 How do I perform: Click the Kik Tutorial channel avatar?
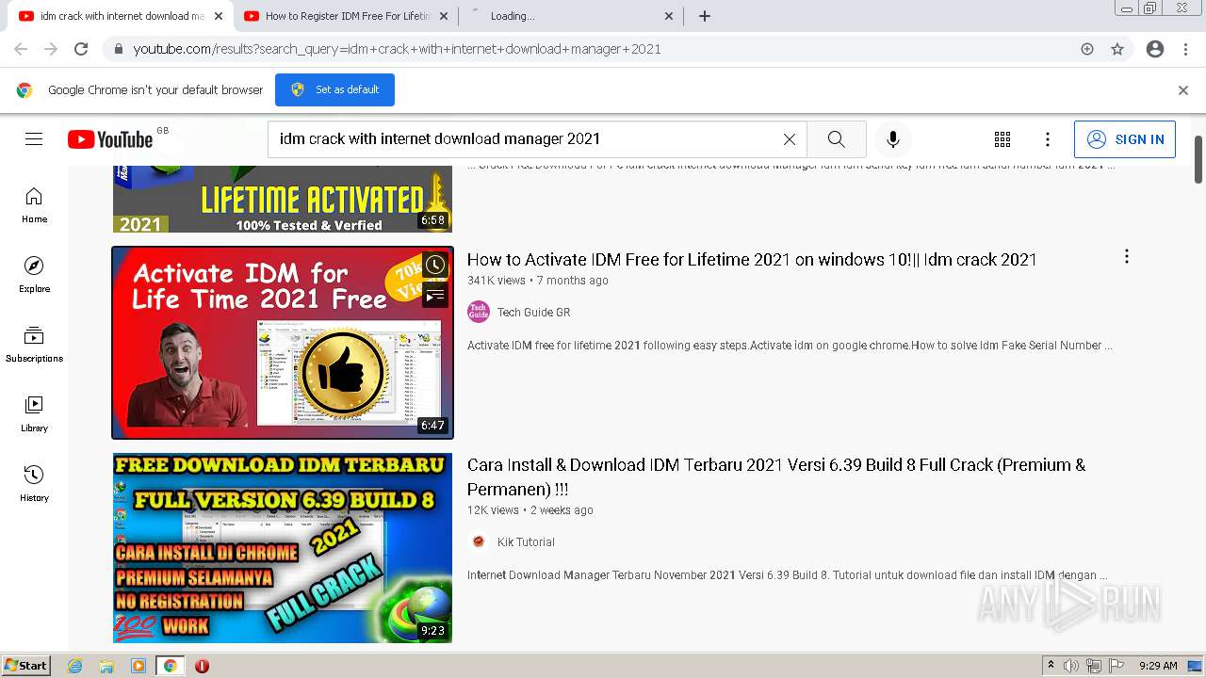pyautogui.click(x=479, y=541)
